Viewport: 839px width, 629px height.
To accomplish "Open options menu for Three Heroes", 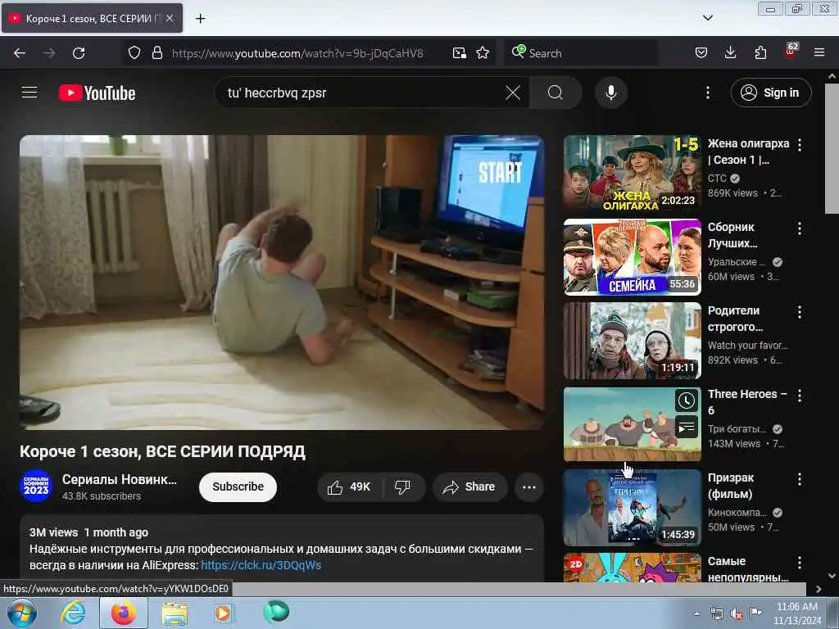I will click(x=800, y=396).
